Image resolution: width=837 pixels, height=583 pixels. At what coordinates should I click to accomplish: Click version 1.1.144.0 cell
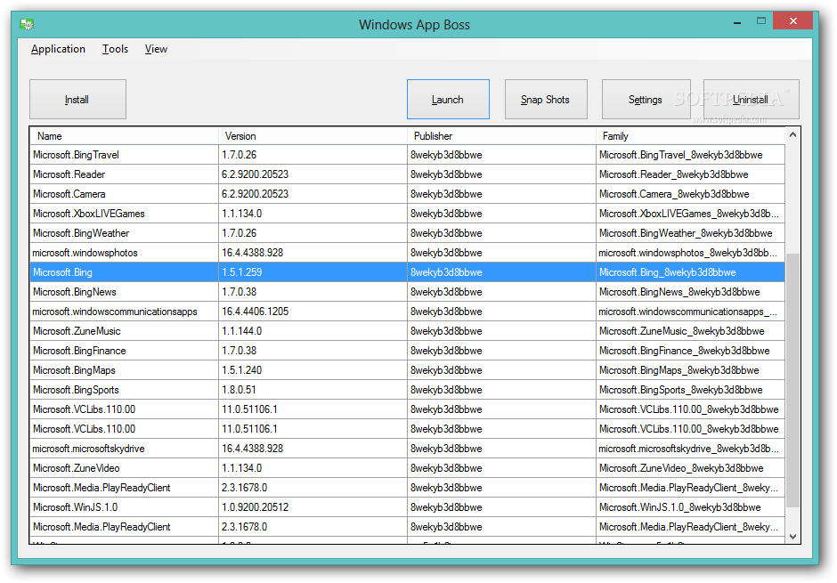point(313,331)
